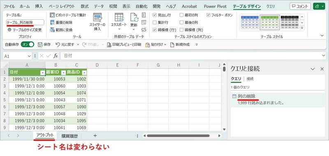Select 列の削除 query in pane

point(278,100)
